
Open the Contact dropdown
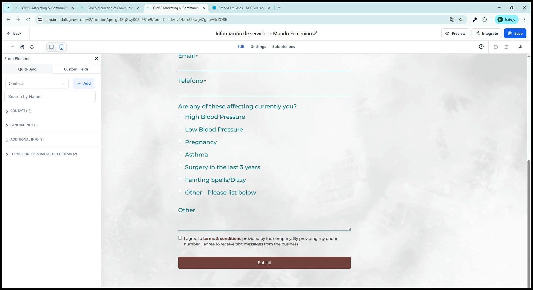point(37,84)
